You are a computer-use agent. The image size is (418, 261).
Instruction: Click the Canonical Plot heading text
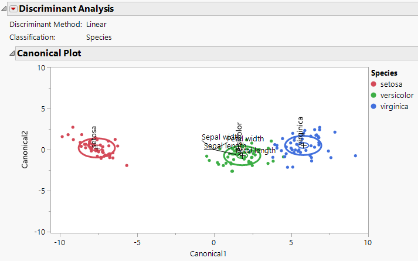(x=49, y=53)
